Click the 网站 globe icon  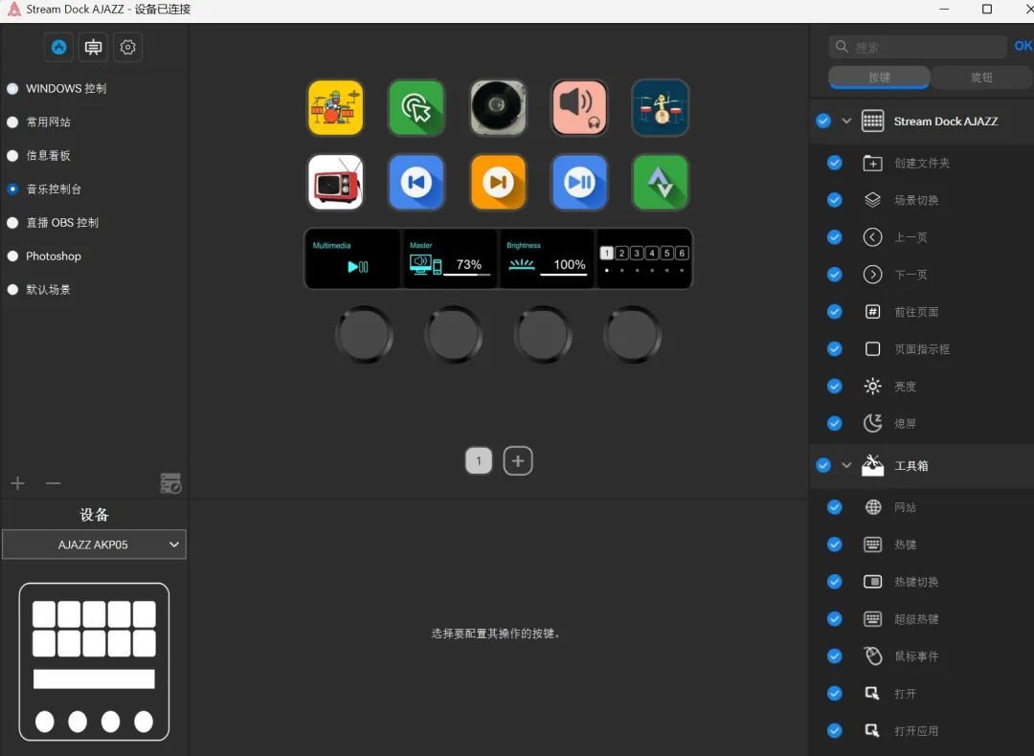pos(873,507)
